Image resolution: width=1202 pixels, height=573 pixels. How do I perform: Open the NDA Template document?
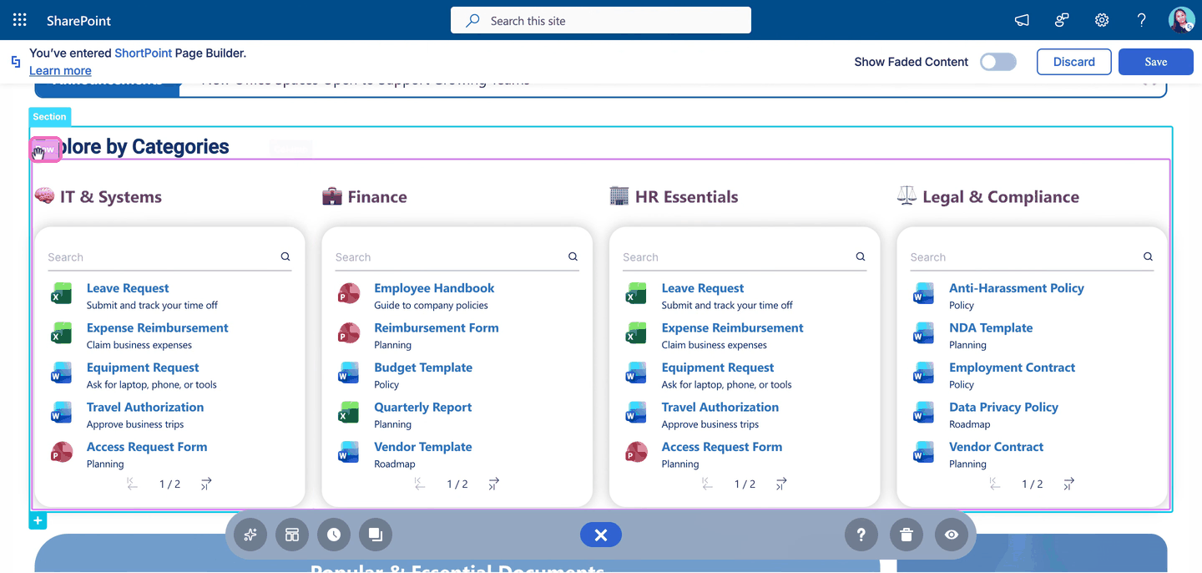pyautogui.click(x=991, y=328)
